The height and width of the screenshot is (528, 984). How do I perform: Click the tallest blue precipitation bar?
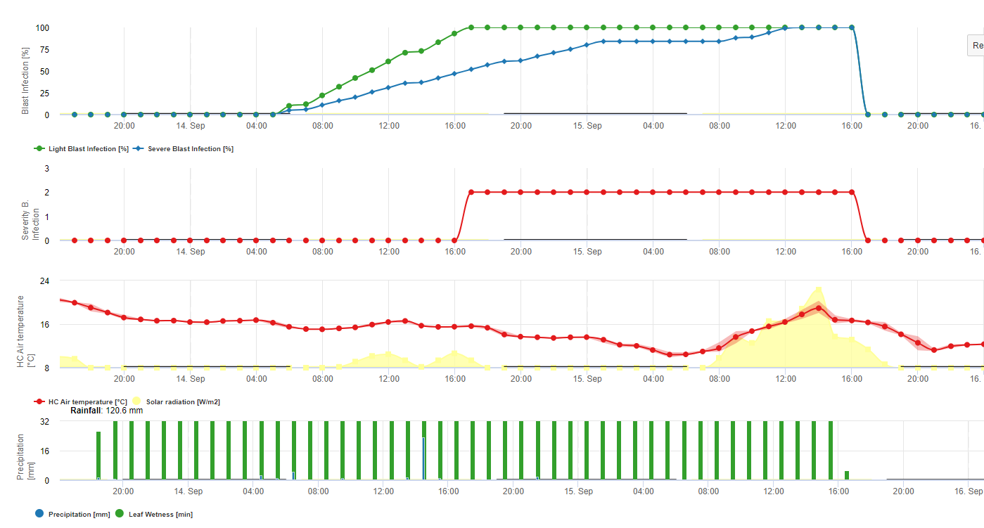(x=423, y=458)
